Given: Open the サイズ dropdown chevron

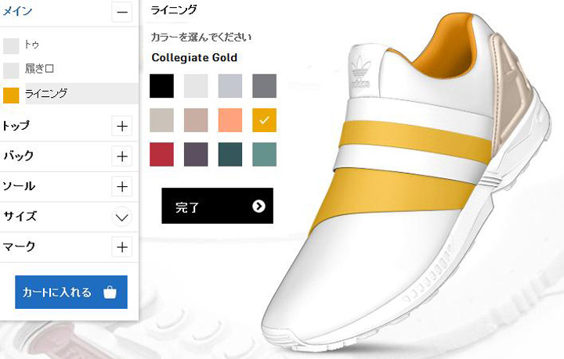Looking at the screenshot, I should point(121,217).
